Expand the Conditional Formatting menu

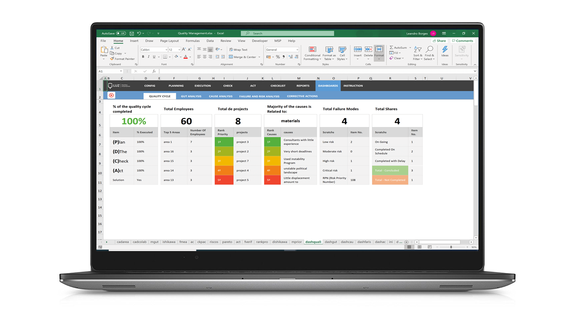312,55
